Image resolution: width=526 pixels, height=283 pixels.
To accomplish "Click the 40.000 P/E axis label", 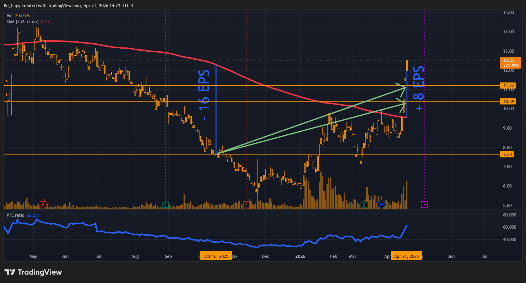I will 509,240.
